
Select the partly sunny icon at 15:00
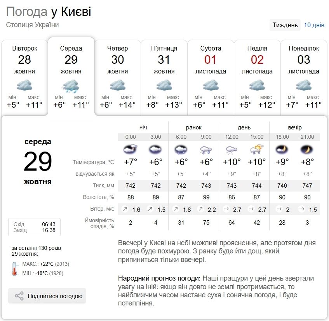coord(257,149)
